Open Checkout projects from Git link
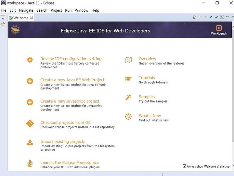Image resolution: width=234 pixels, height=176 pixels. point(66,123)
